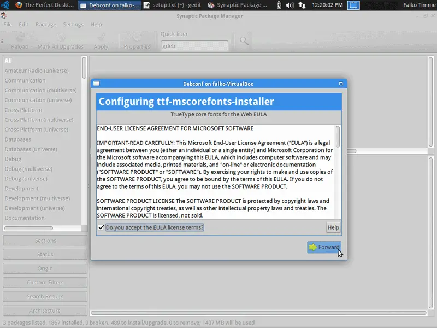Click the sections list vertical scrollbar
The width and height of the screenshot is (437, 328).
point(84,68)
